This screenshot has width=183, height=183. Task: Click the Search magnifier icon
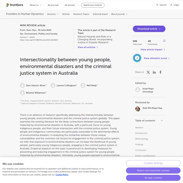tap(157, 5)
